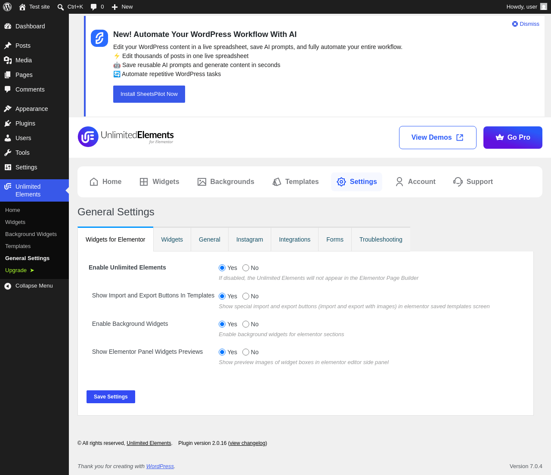Open Templates in sidebar submenu

[18, 246]
